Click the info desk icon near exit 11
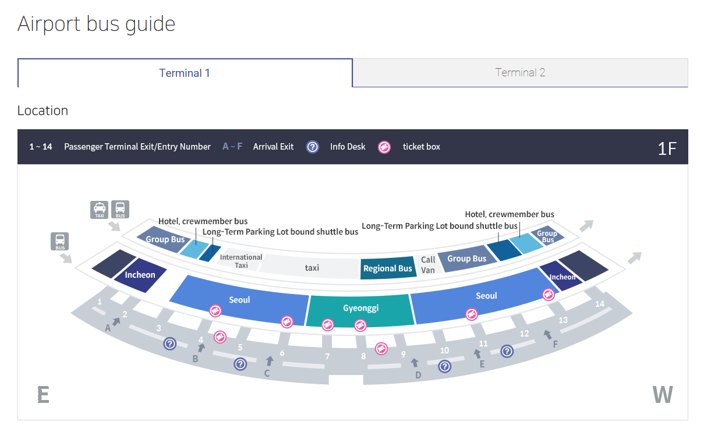Screen dimensions: 704x439 pyautogui.click(x=507, y=351)
